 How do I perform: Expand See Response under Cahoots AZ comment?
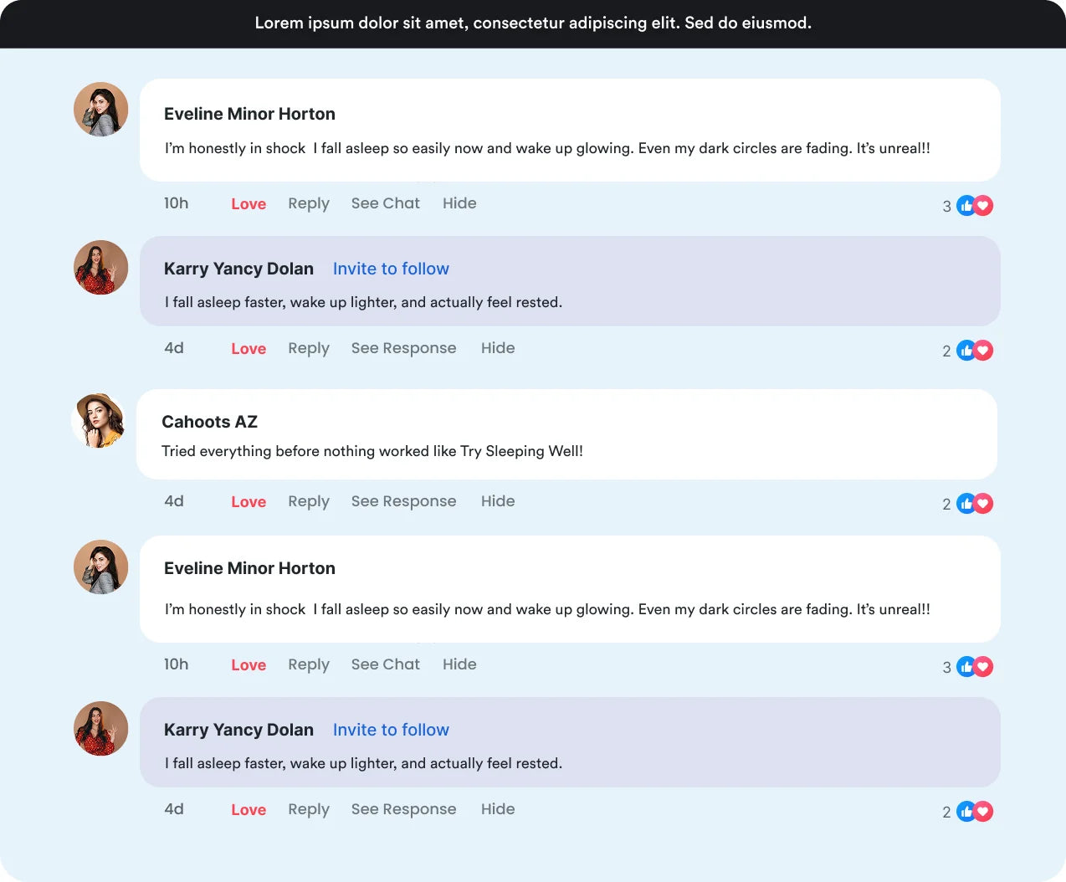pos(403,501)
